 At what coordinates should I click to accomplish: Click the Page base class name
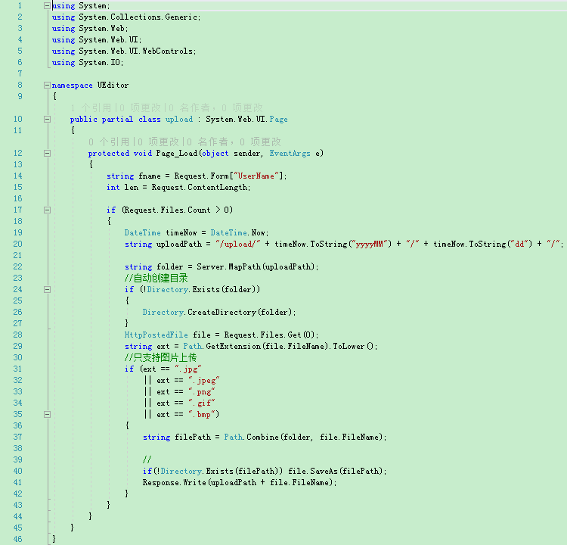(x=278, y=120)
